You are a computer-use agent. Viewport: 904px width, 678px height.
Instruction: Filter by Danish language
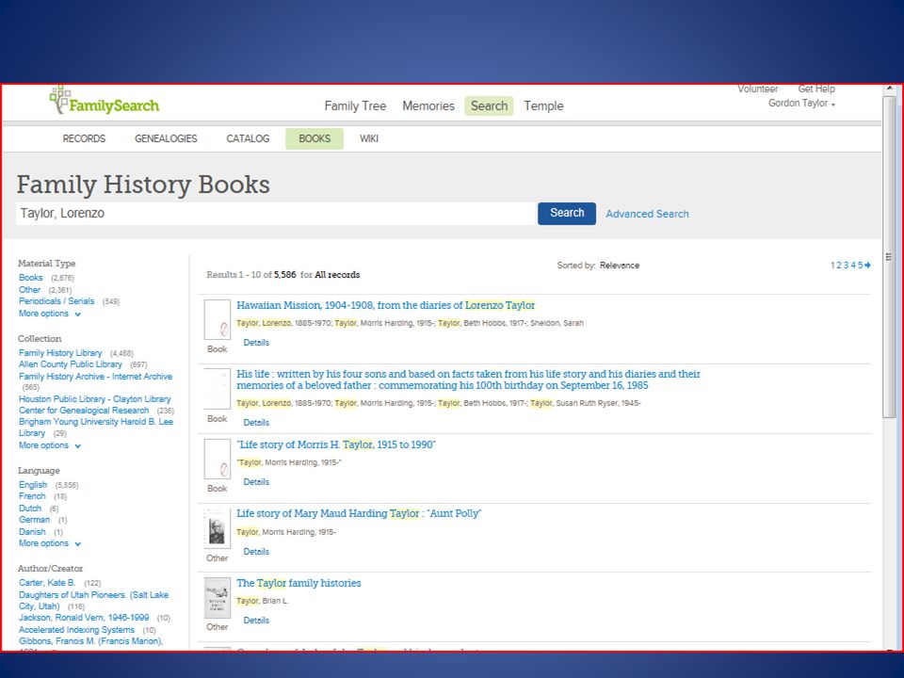click(x=32, y=532)
